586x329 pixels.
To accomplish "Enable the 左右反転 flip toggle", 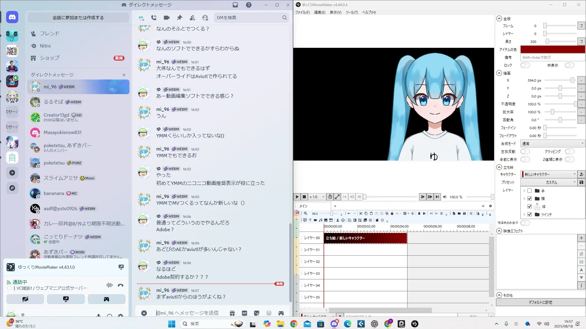I will (x=525, y=151).
